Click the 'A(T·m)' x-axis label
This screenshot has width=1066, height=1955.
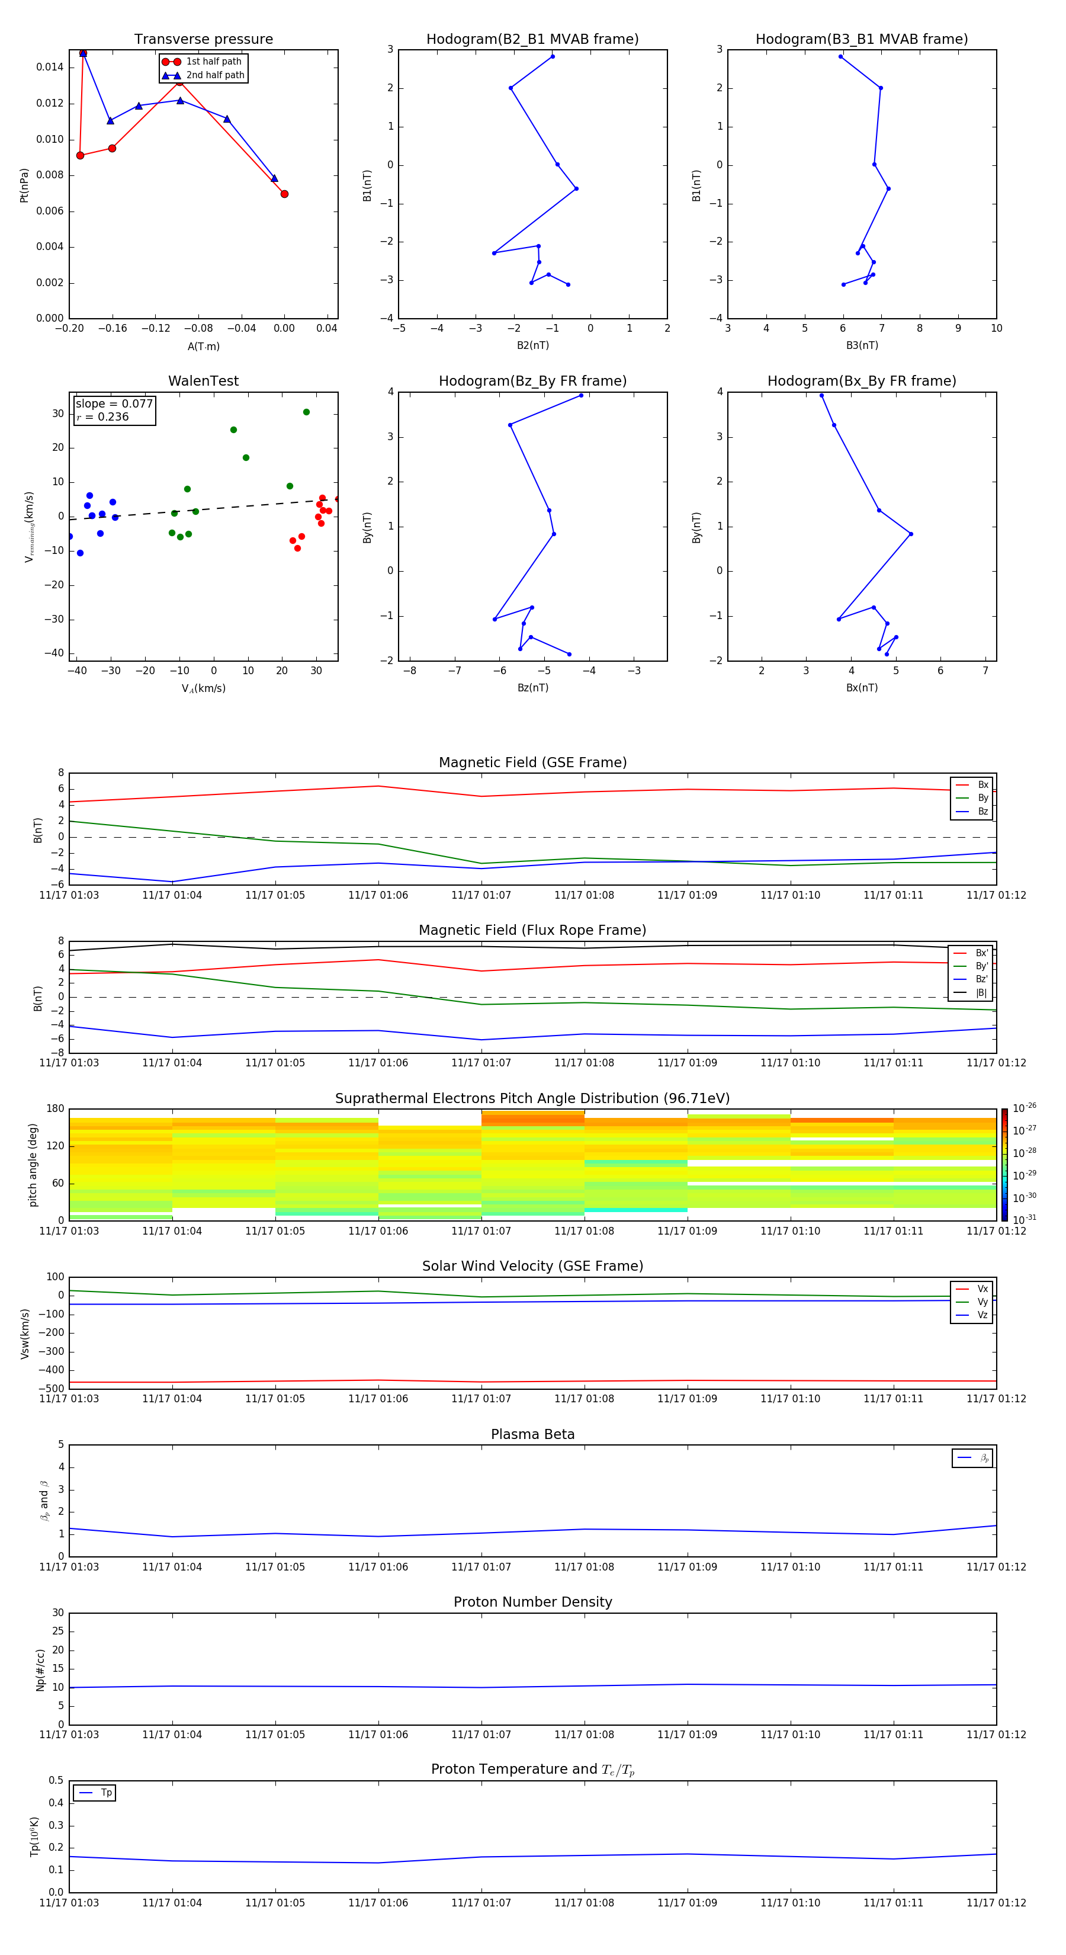click(x=203, y=346)
